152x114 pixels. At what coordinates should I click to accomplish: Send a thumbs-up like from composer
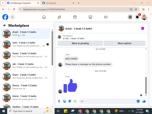tap(144, 101)
